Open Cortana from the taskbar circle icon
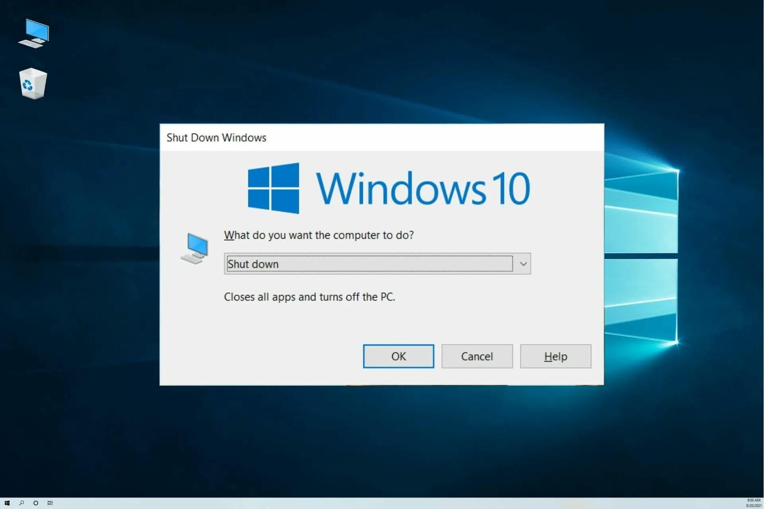Screen dimensions: 764x509 [x=36, y=503]
